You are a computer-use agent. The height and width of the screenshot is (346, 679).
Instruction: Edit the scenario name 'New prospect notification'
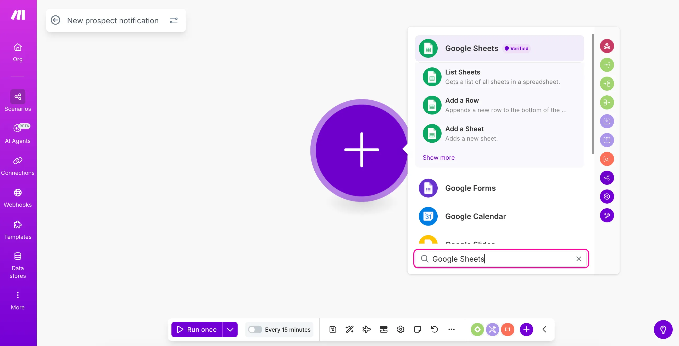(x=113, y=21)
